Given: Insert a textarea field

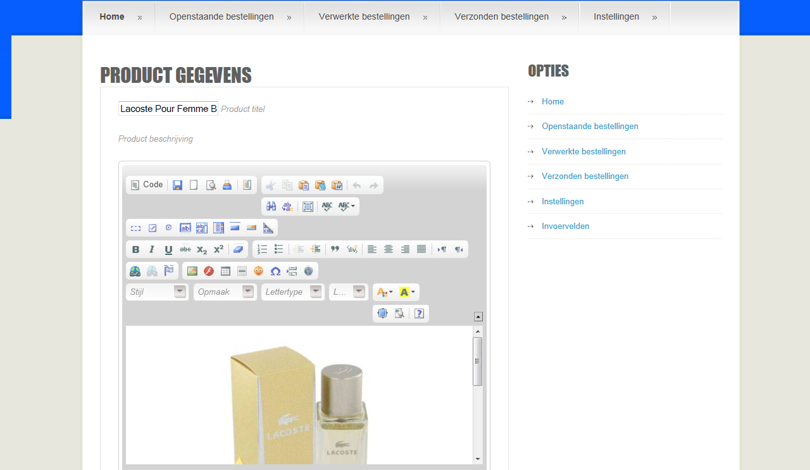Looking at the screenshot, I should pos(202,228).
